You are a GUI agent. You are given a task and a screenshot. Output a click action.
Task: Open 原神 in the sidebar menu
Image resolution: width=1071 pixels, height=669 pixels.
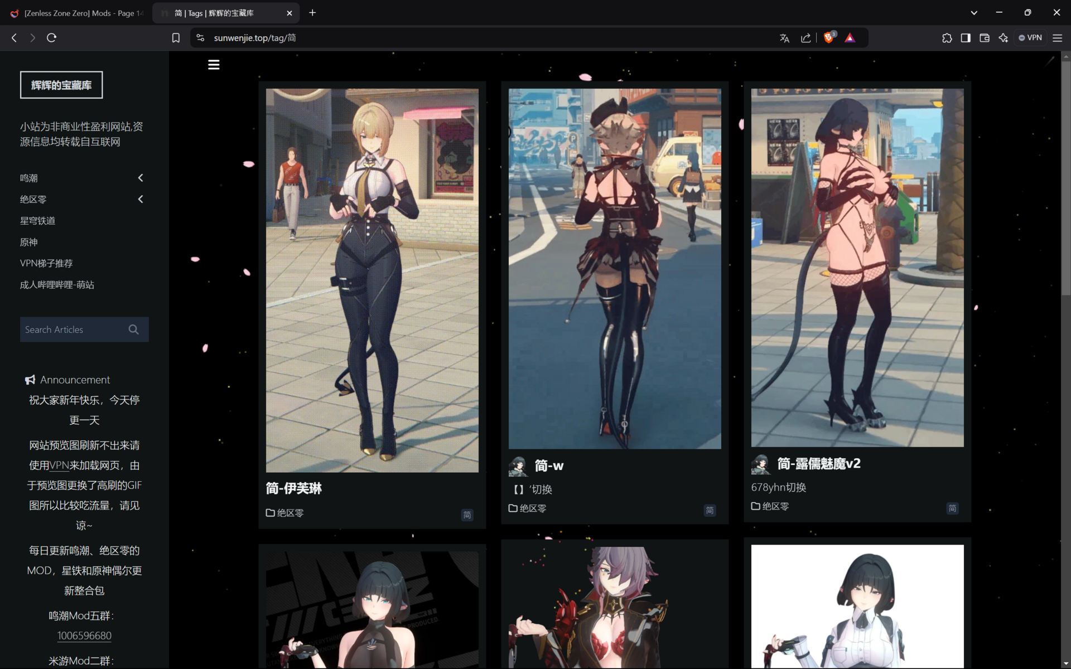tap(29, 242)
